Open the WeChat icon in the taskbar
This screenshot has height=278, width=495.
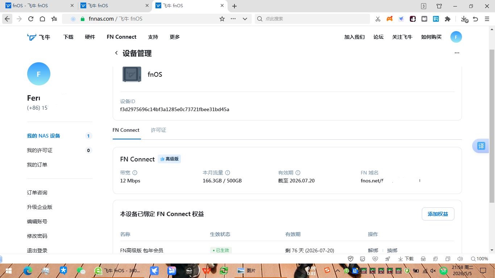pos(81,270)
